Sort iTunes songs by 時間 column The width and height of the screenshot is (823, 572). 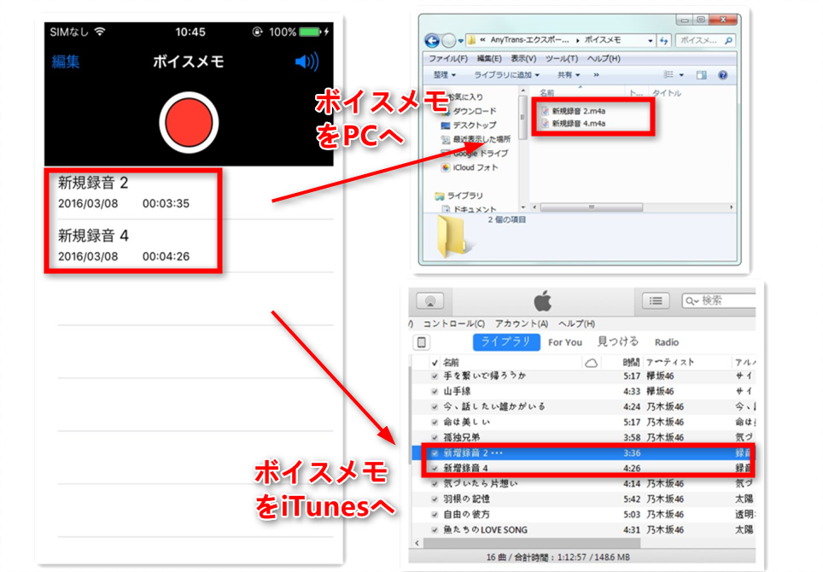[631, 363]
